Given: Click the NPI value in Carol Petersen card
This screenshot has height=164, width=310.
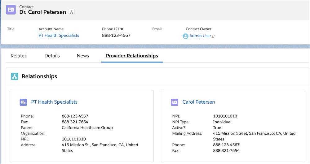Looking at the screenshot, I should pyautogui.click(x=225, y=116).
